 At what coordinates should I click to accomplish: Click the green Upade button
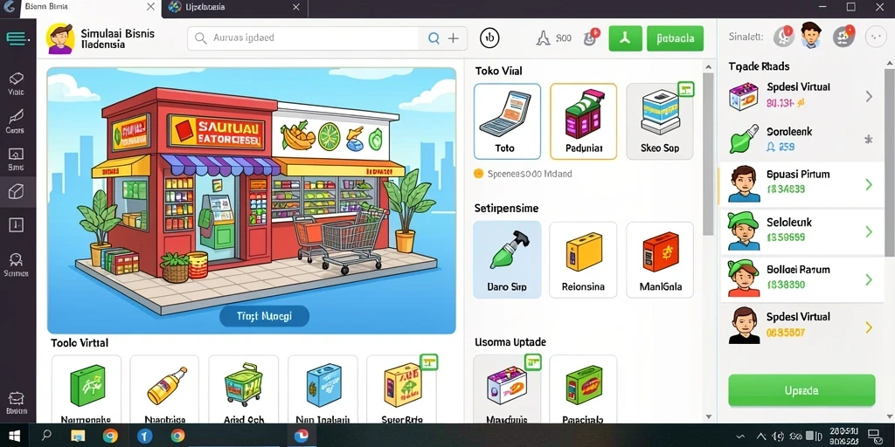801,390
